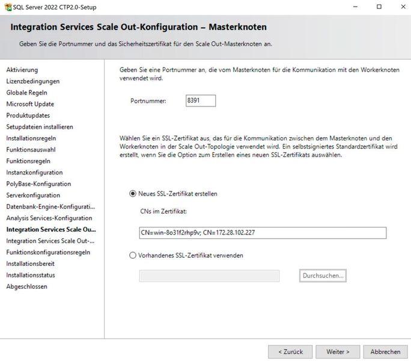Click the Installationsregeln step
The image size is (411, 361).
click(x=31, y=138)
